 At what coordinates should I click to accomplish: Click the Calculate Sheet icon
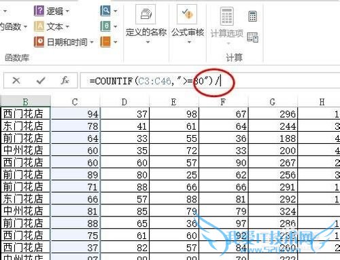click(252, 37)
